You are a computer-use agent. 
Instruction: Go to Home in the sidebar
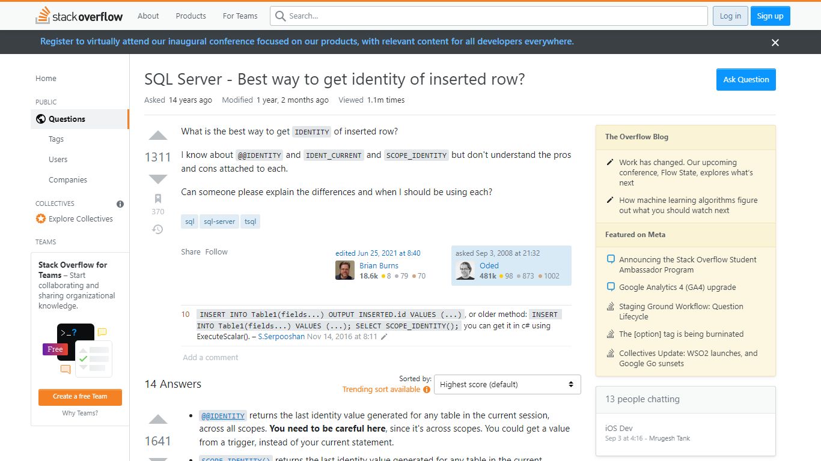[x=46, y=78]
